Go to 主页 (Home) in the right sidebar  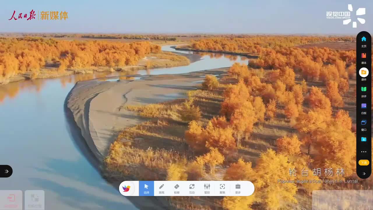click(364, 41)
